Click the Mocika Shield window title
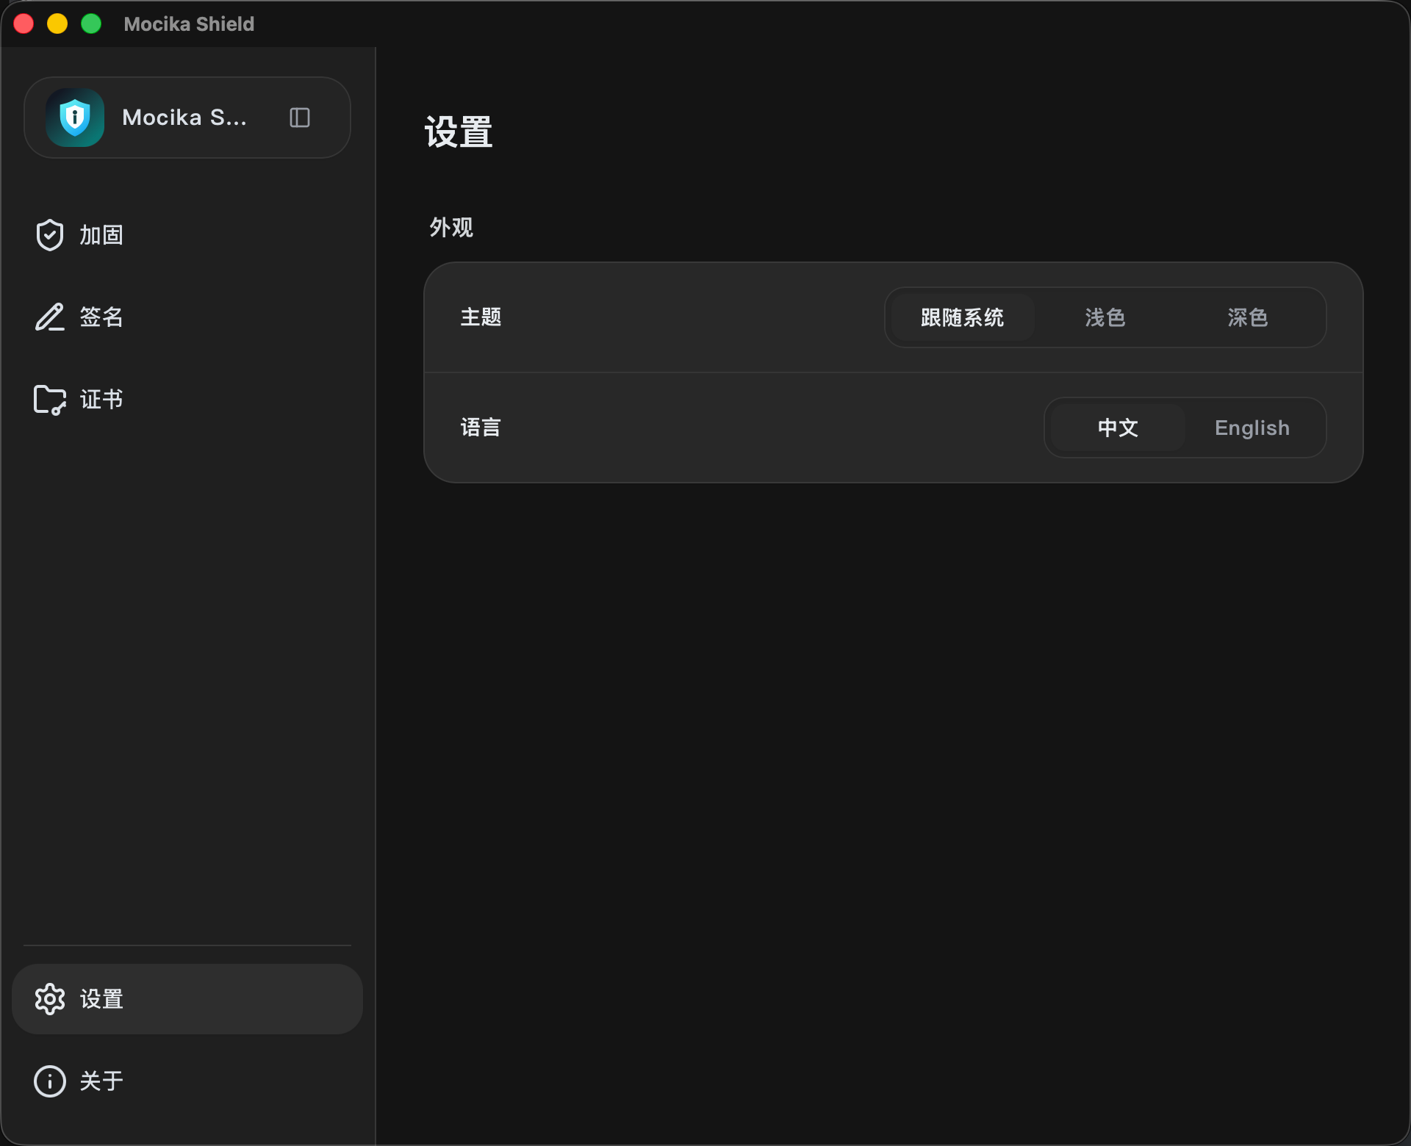 (189, 24)
